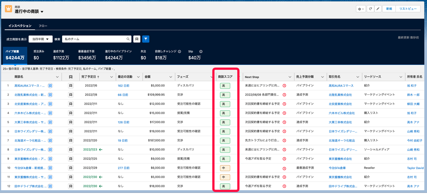427x194 pixels.
Task: Click the magnifier icon in the 私のチーム search box
Action: coord(128,39)
